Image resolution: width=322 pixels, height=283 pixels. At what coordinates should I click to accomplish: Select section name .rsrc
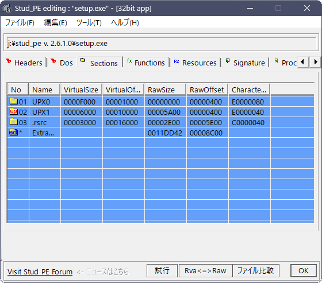click(40, 123)
